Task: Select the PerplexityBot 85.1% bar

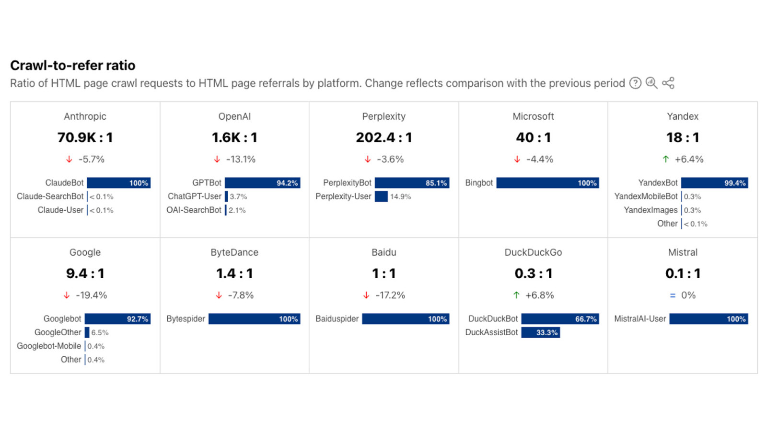Action: (412, 183)
